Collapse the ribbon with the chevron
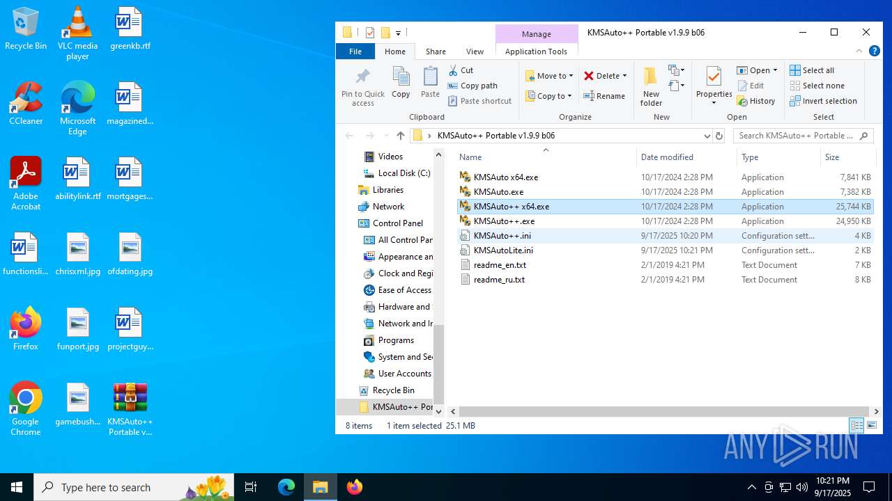 860,51
